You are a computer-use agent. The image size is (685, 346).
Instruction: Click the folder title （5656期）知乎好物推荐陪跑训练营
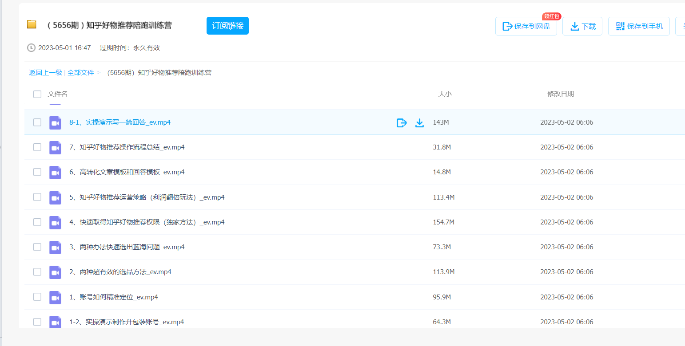tap(109, 25)
